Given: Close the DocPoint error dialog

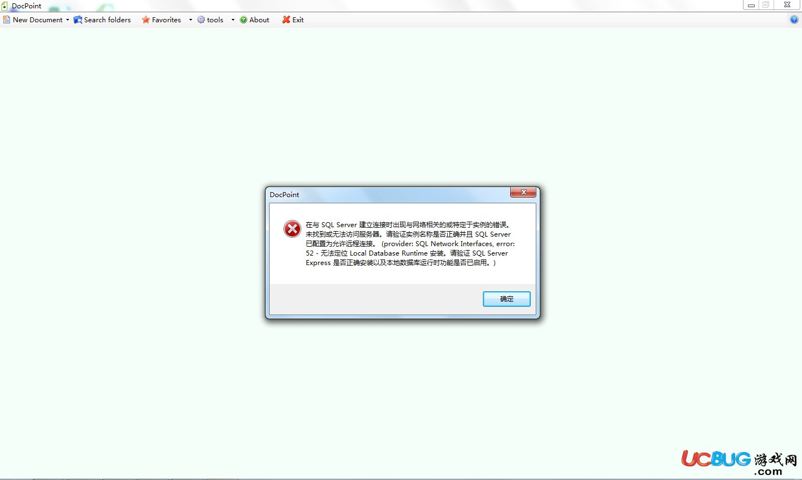Looking at the screenshot, I should point(524,192).
